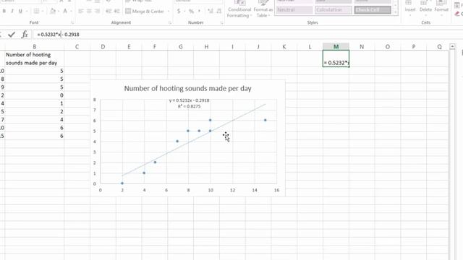This screenshot has height=260, width=463.
Task: Open Format as Table menu
Action: 263,9
